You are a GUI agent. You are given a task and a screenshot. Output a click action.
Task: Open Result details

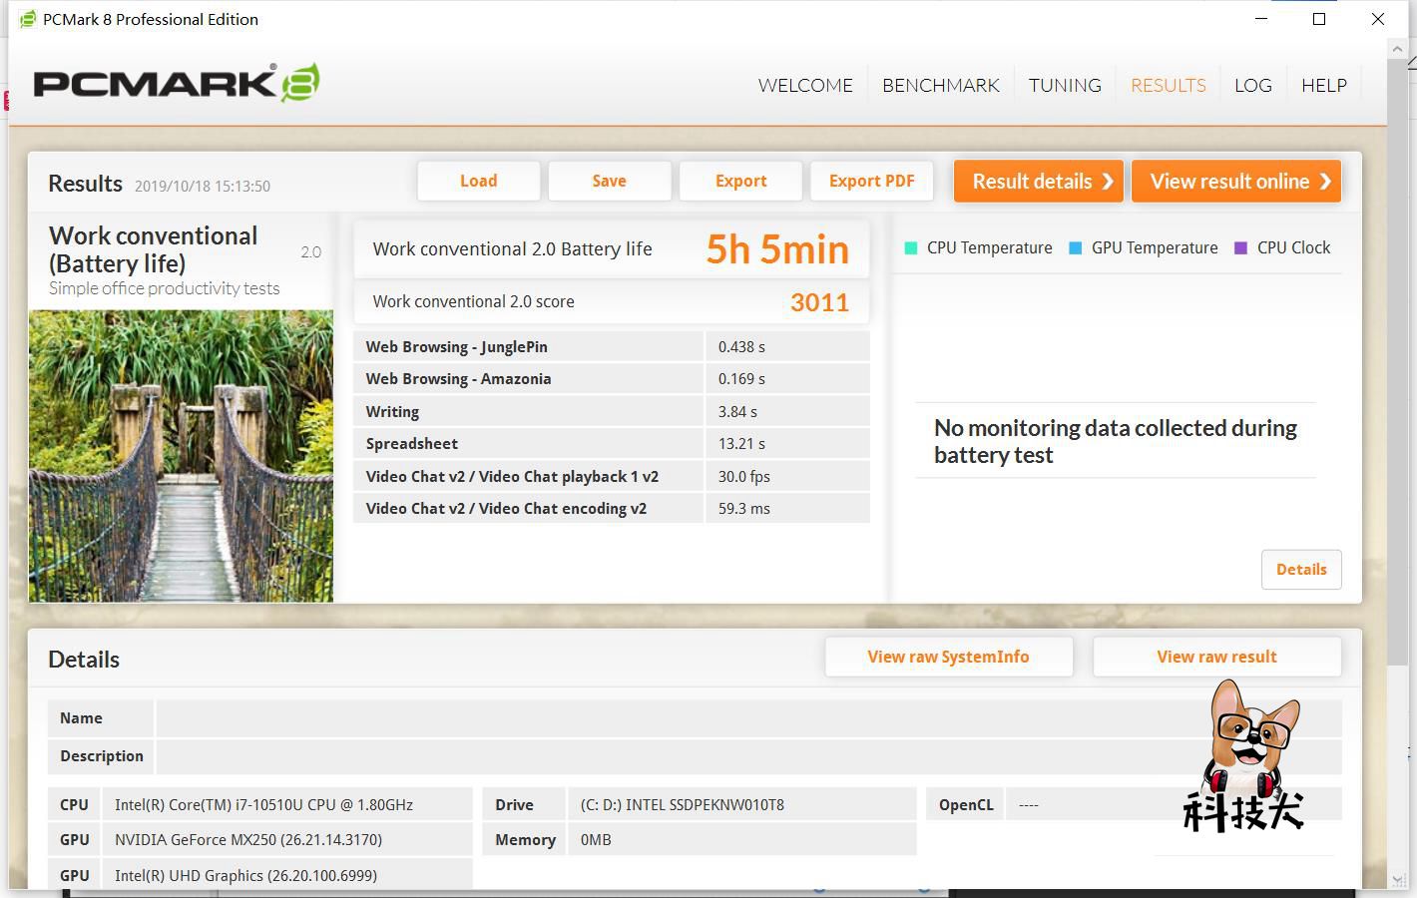(x=1039, y=181)
